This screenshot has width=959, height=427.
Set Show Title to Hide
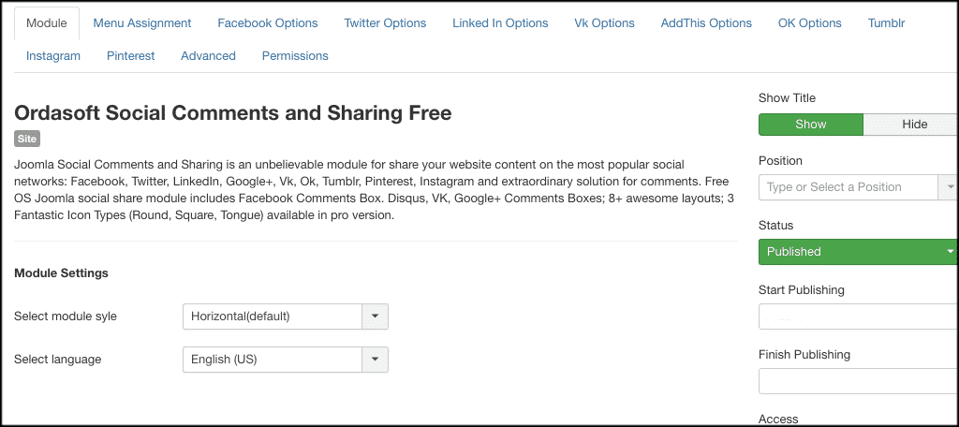(911, 125)
